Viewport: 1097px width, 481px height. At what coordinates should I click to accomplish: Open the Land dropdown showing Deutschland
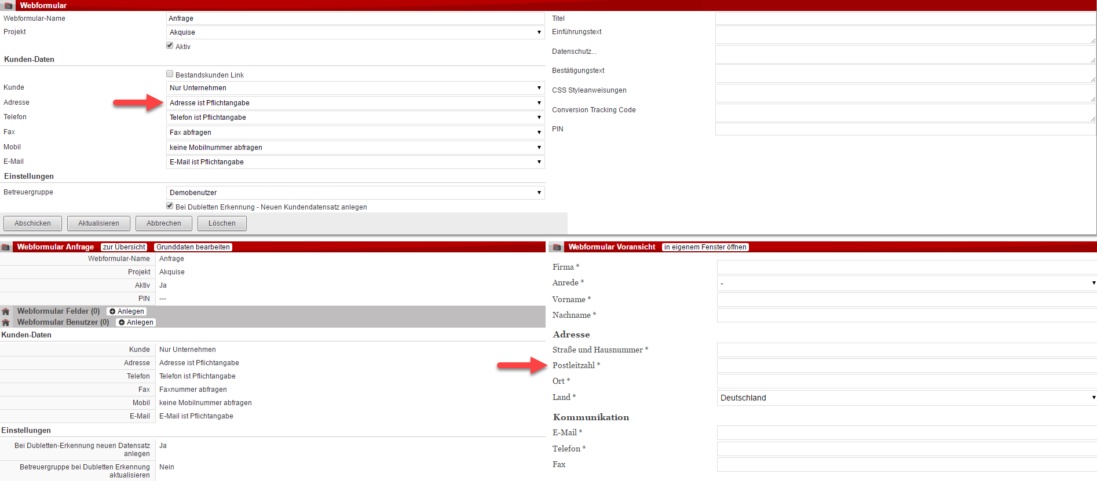[x=906, y=398]
